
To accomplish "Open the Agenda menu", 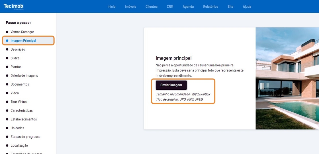I will 188,7.
